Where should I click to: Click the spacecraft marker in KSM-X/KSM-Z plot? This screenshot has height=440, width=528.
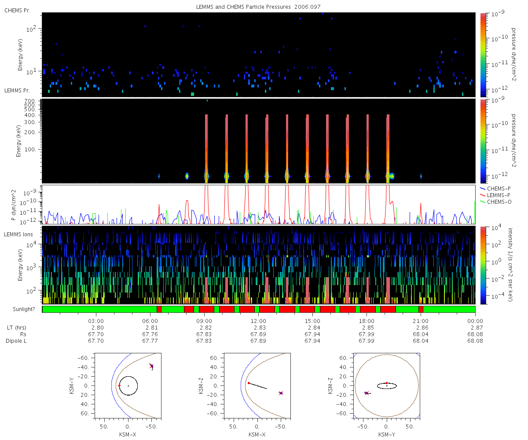tap(281, 393)
